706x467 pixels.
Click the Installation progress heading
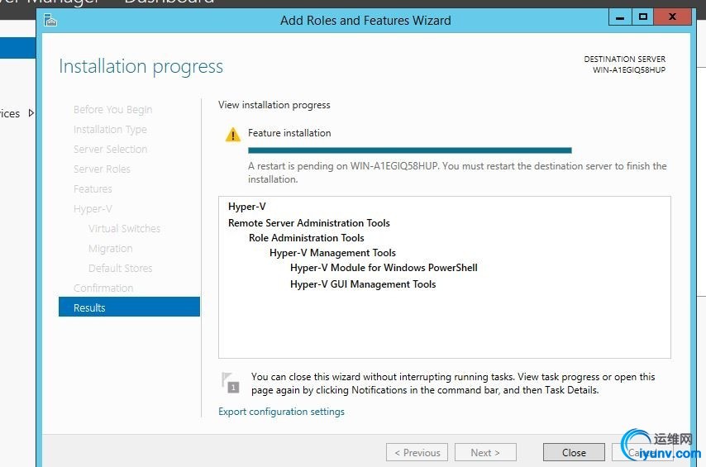(141, 67)
